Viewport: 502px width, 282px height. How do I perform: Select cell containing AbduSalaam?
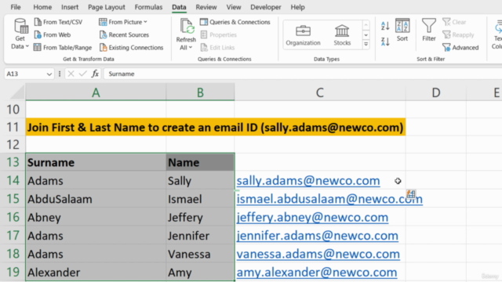coord(96,199)
